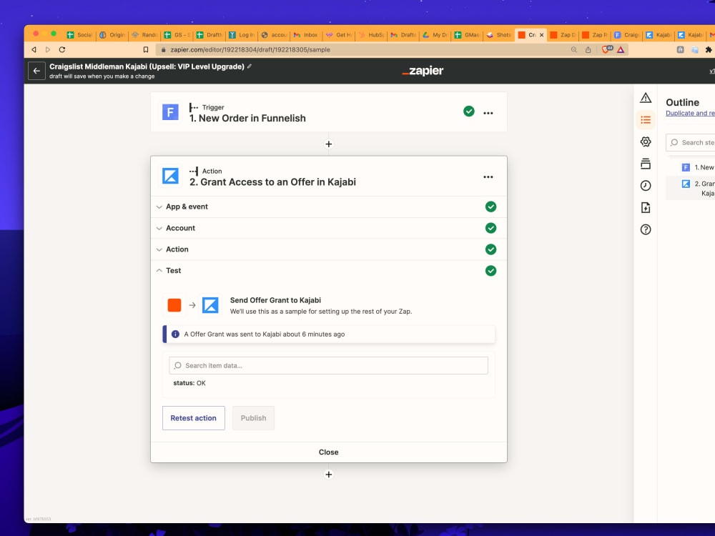The height and width of the screenshot is (536, 715).
Task: View Zap run history via clock icon
Action: click(x=646, y=185)
